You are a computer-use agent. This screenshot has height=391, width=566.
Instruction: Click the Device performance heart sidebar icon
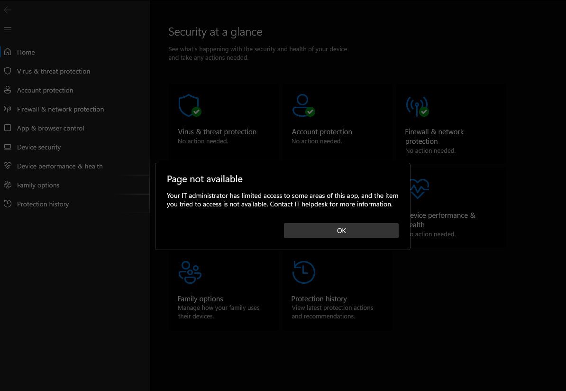pos(8,166)
